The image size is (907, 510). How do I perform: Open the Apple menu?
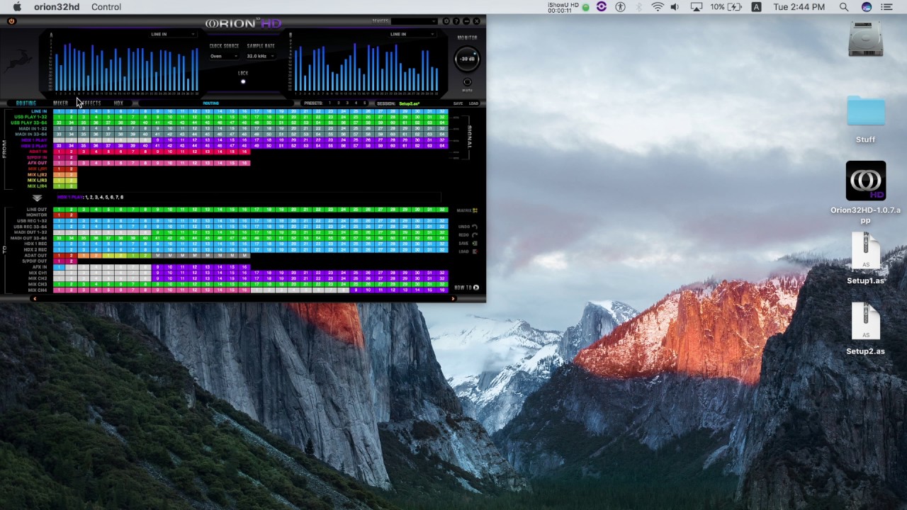17,7
